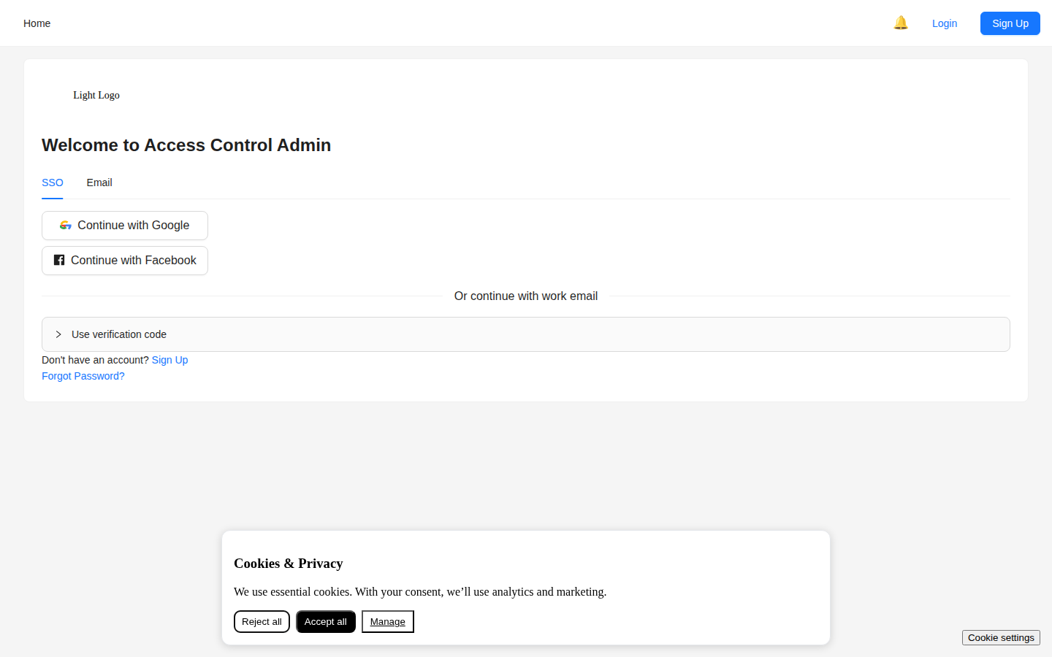Click the Google icon on the SSO button

pyautogui.click(x=66, y=226)
